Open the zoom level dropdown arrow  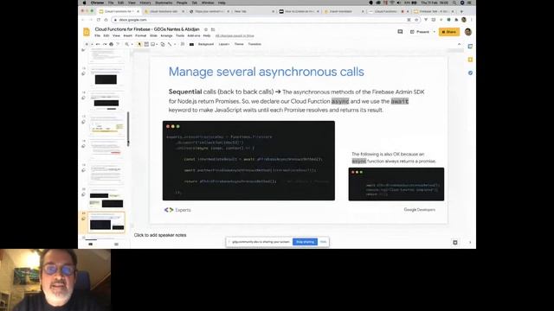click(x=132, y=44)
